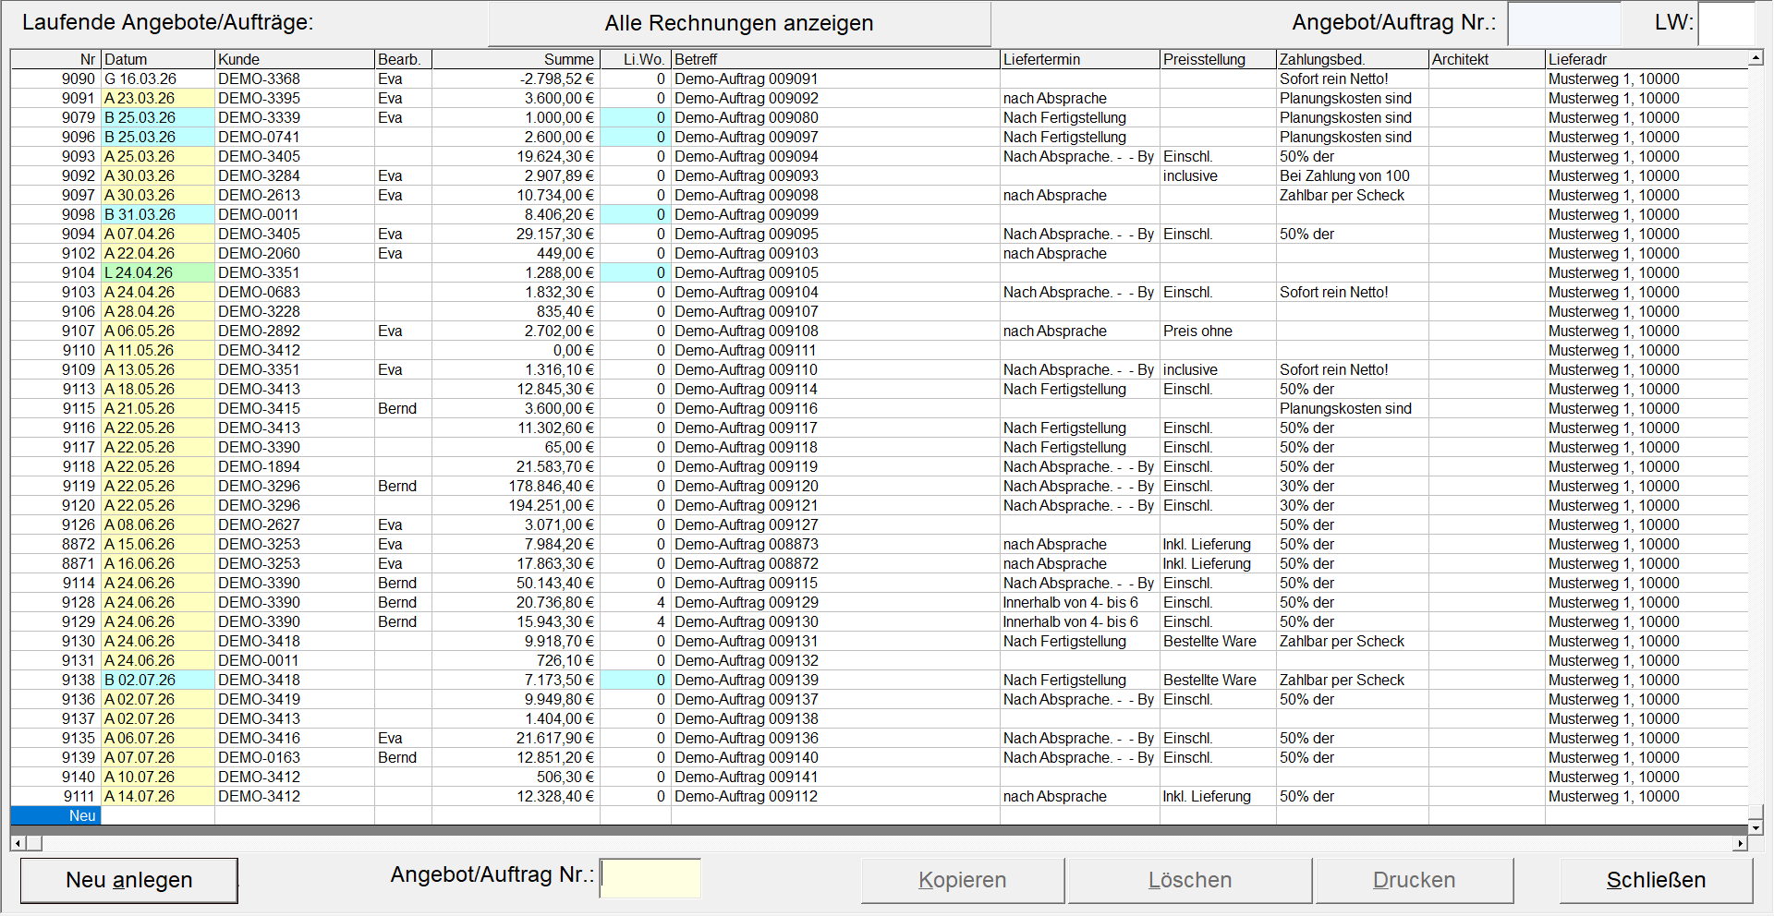Screen dimensions: 1774x916
Task: Click the Alle Rechnungen anzeigen button
Action: click(739, 24)
